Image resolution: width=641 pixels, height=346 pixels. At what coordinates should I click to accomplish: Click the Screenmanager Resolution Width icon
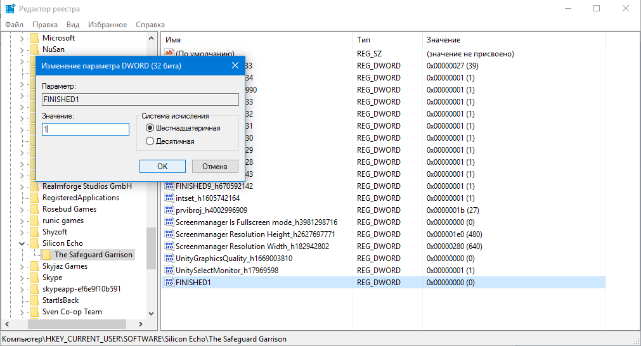pos(169,247)
